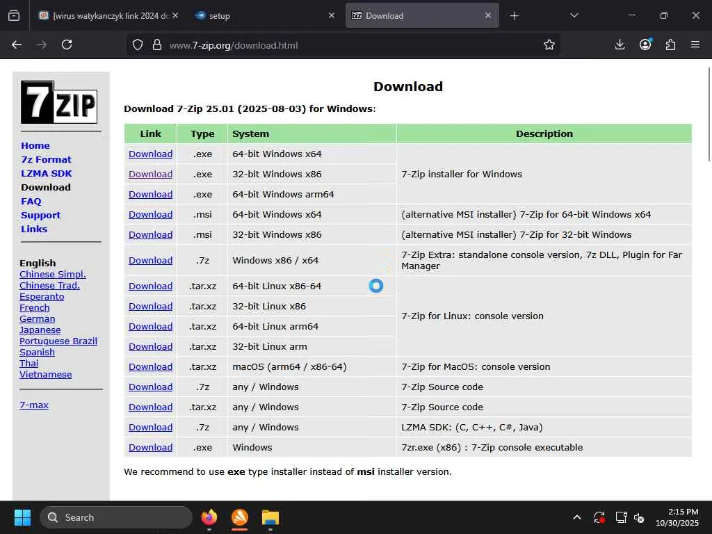
Task: Open the orange app on taskbar
Action: [x=240, y=517]
